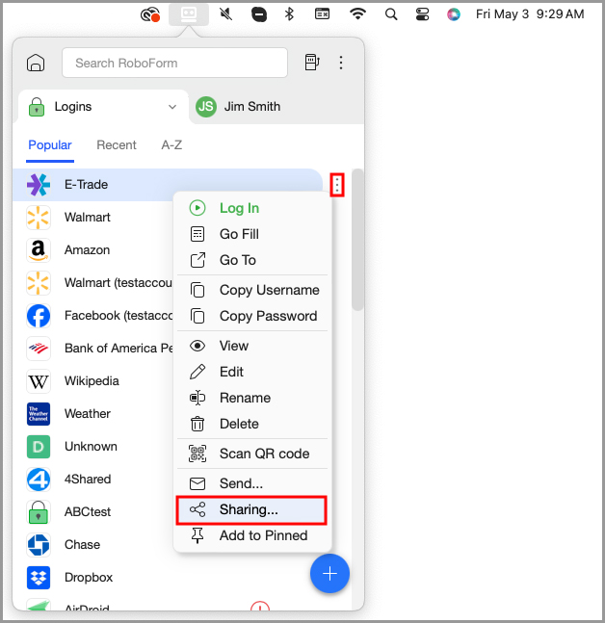Open Spotlight search in the menu bar
The image size is (605, 623).
391,14
